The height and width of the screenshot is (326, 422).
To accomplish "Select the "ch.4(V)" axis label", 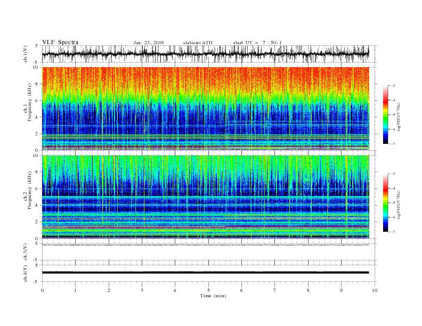I will (x=26, y=273).
